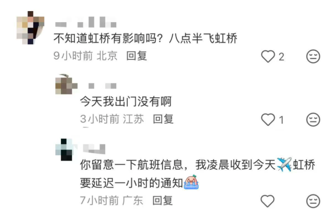
Task: Tap the dislike face on the 江苏 reply
Action: (x=313, y=119)
